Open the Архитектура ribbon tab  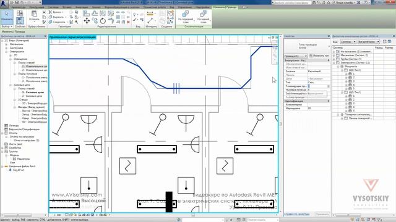pyautogui.click(x=18, y=7)
